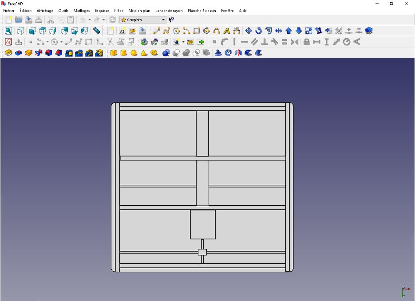Screen dimensions: 415x301
Task: Click the Part Design chamfer icon
Action: pos(59,53)
